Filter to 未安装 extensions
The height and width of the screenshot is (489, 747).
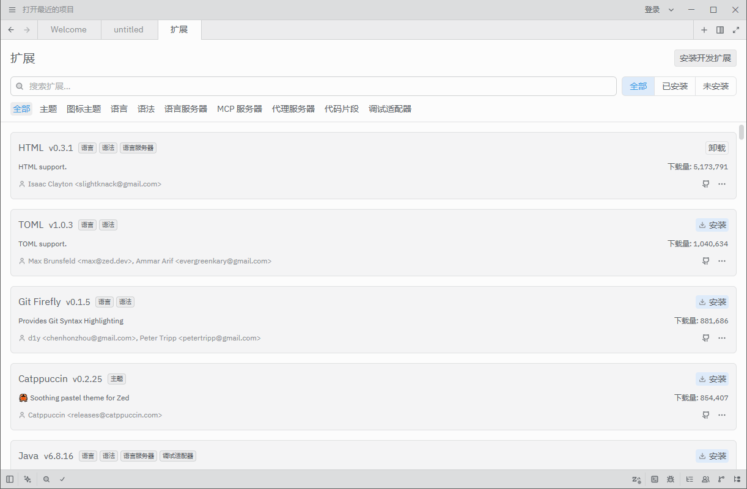pyautogui.click(x=716, y=86)
